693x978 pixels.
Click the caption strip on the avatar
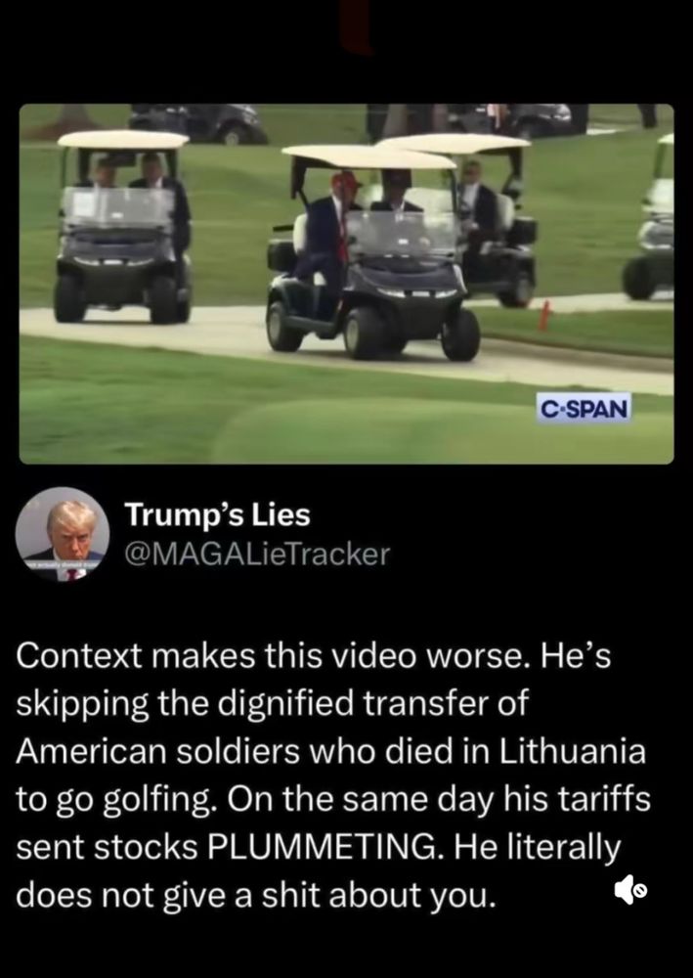pyautogui.click(x=62, y=564)
